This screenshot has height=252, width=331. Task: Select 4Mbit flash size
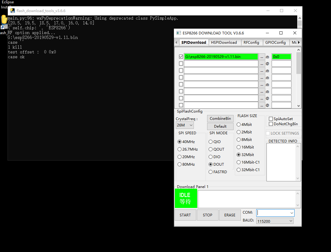pos(239,125)
